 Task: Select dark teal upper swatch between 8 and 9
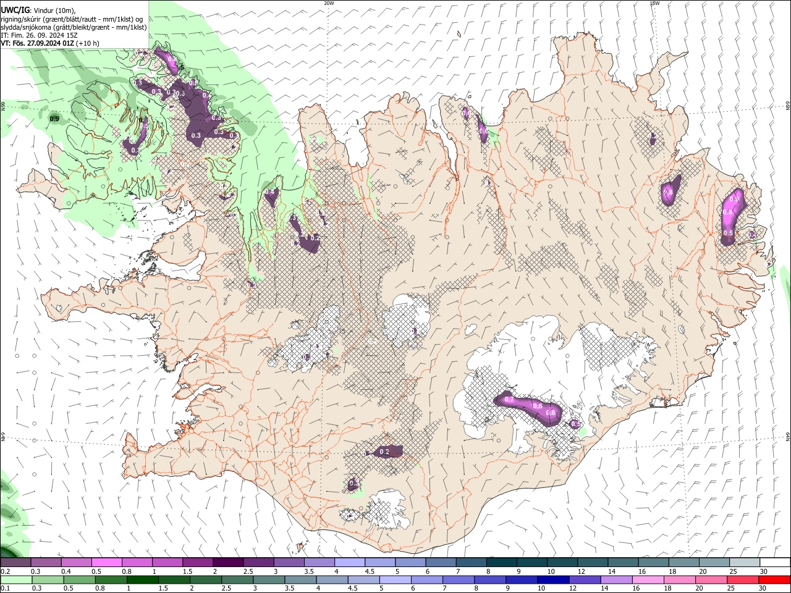pos(501,563)
